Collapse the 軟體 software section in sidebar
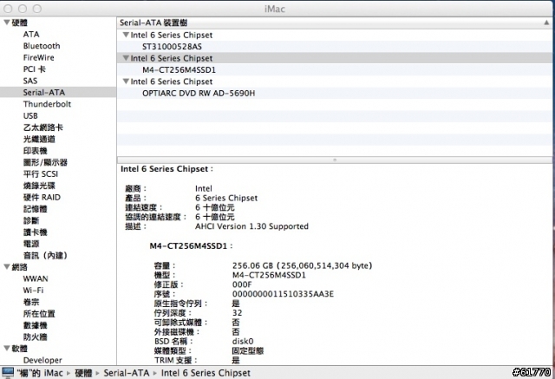The image size is (555, 379). click(7, 349)
